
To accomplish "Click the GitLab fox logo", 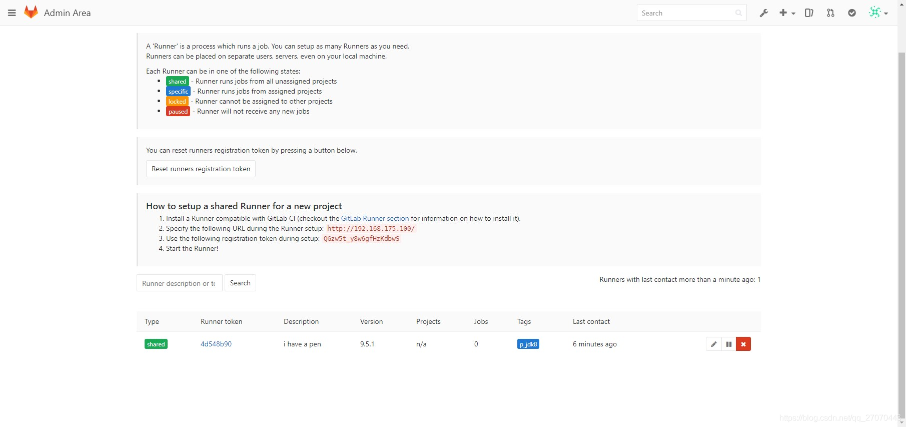I will coord(31,13).
